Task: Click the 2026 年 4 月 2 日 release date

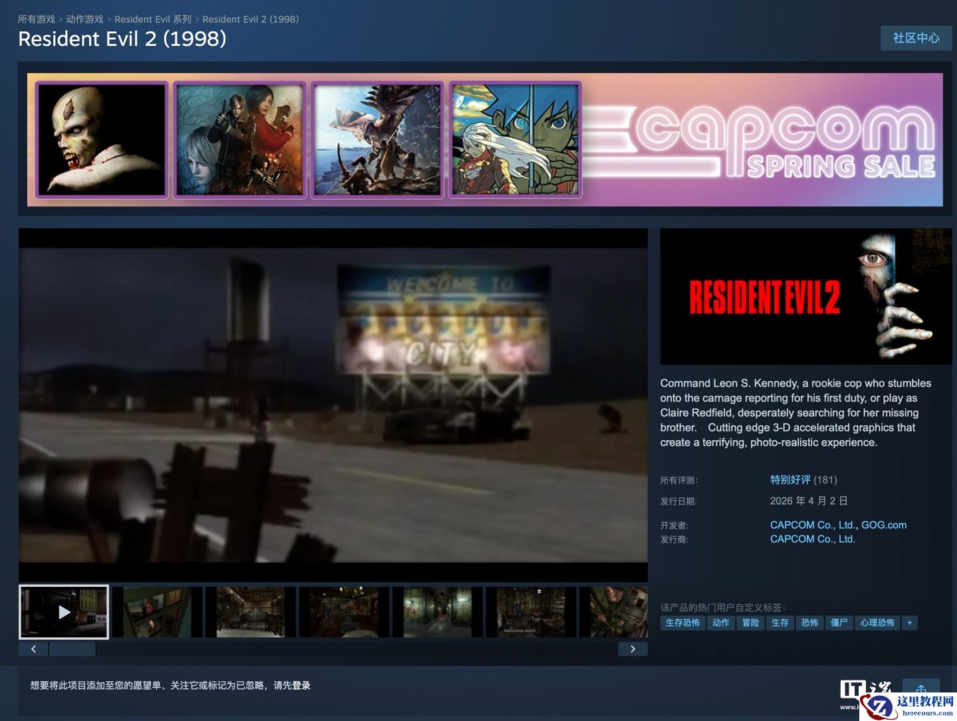Action: (x=809, y=501)
